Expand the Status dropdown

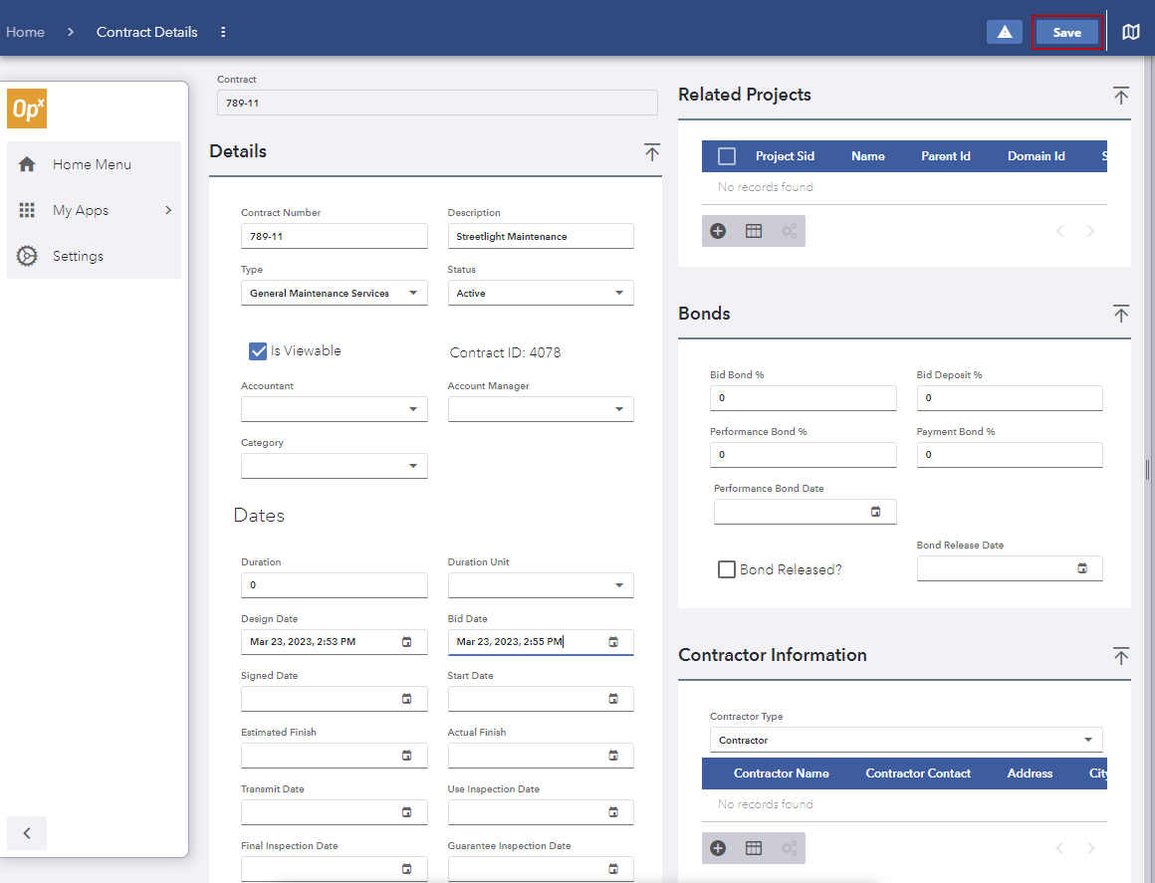click(540, 294)
